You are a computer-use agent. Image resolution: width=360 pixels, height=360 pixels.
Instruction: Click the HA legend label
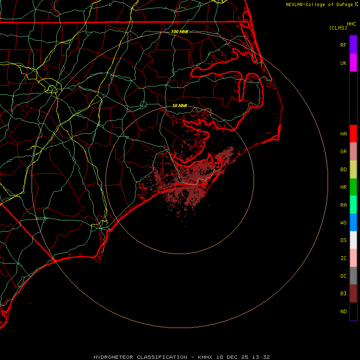[343, 134]
